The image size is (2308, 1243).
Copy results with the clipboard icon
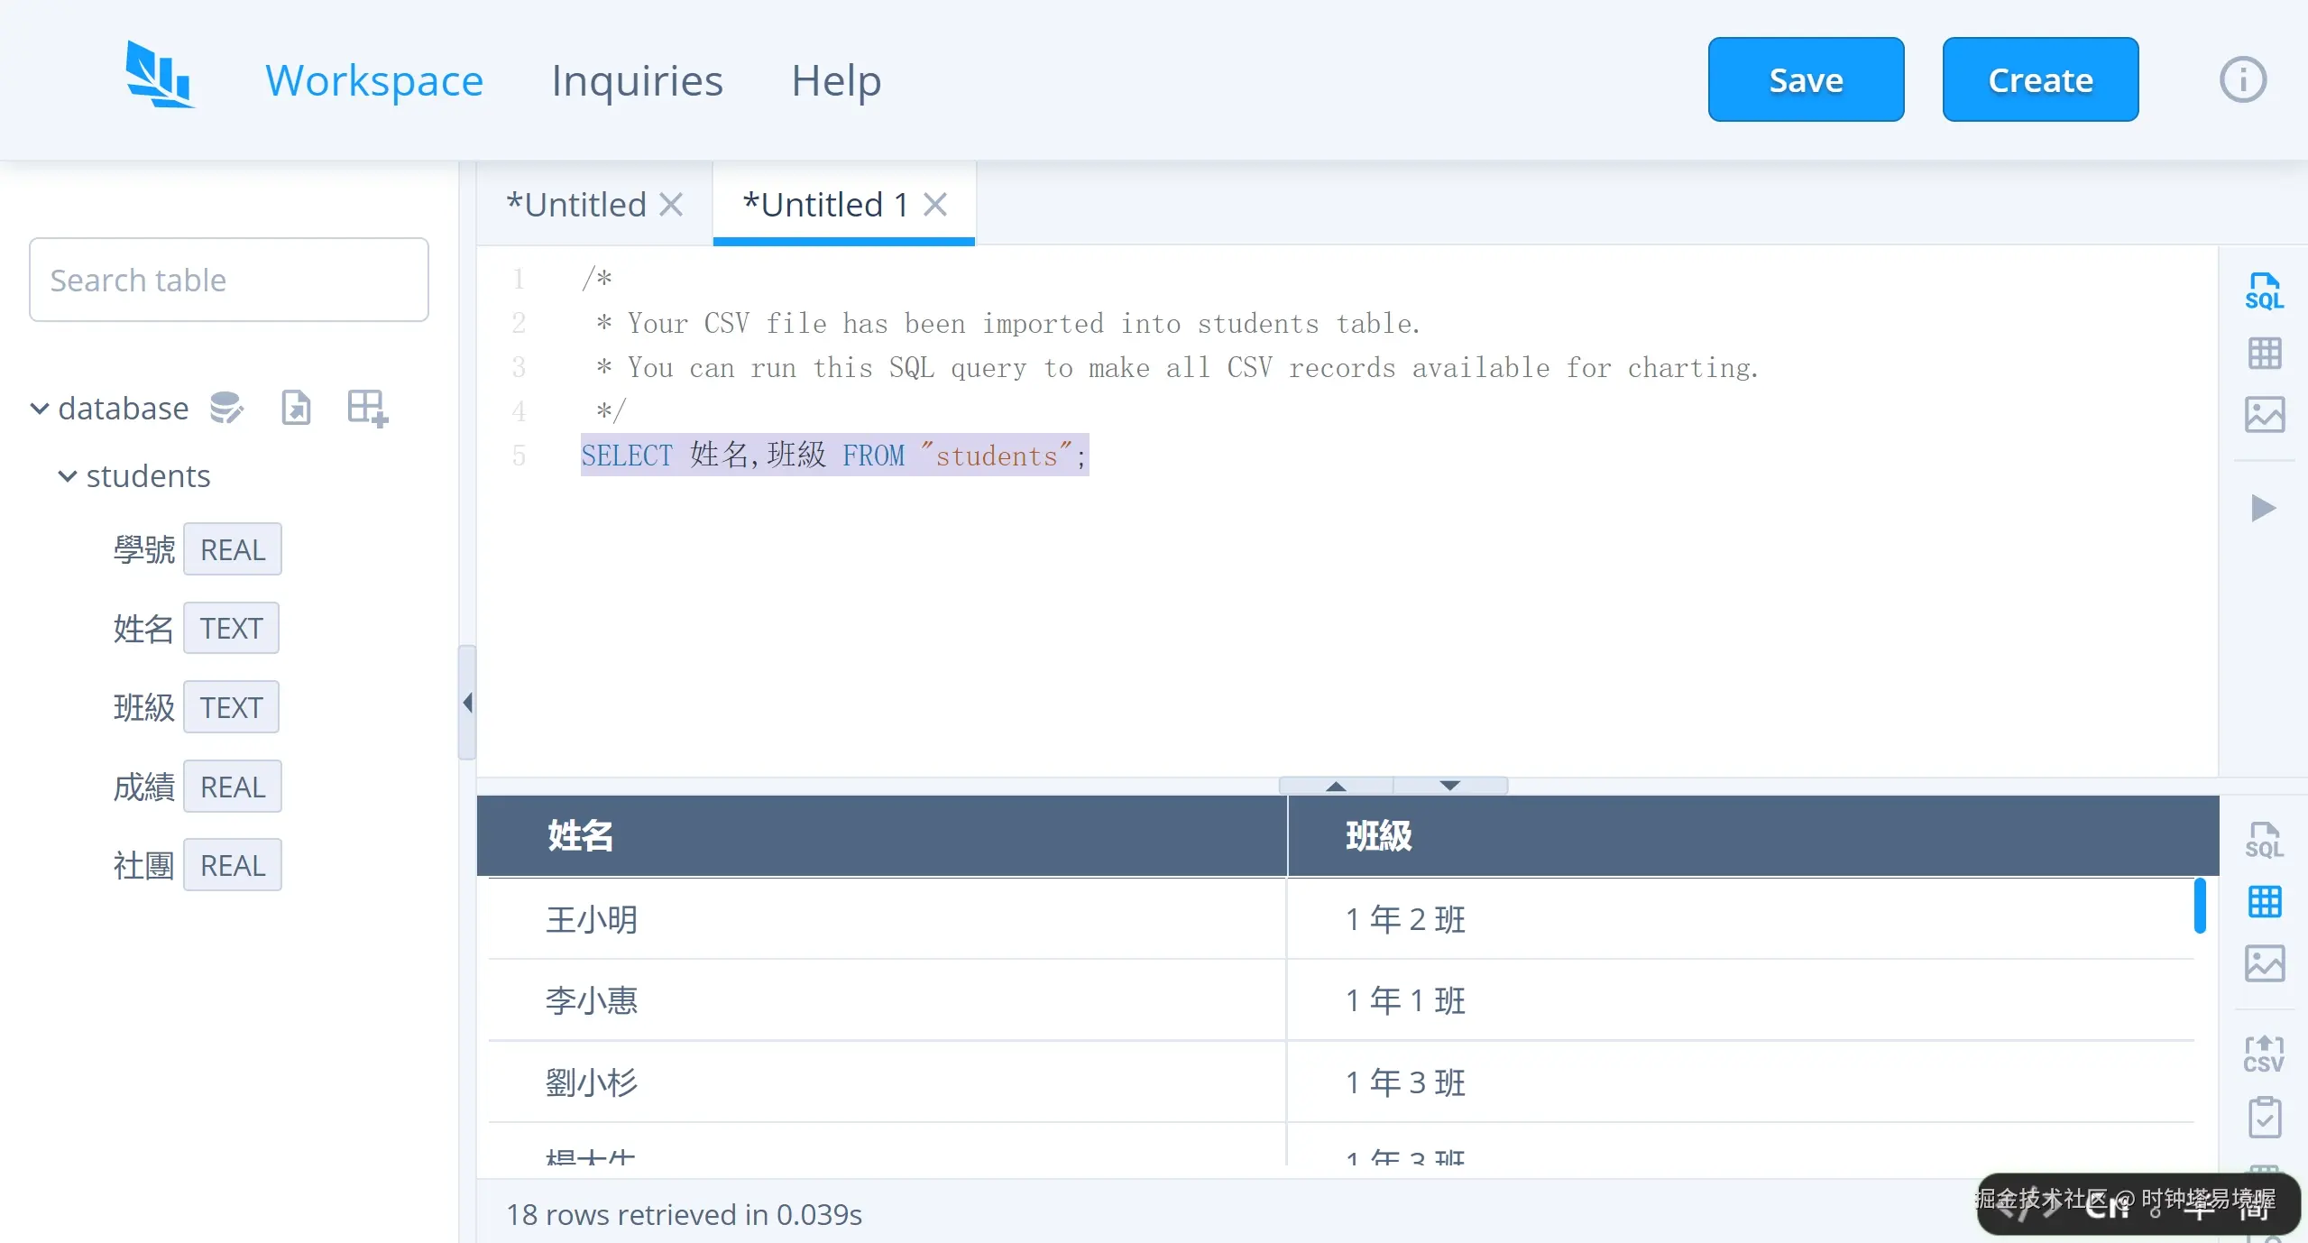2263,1117
